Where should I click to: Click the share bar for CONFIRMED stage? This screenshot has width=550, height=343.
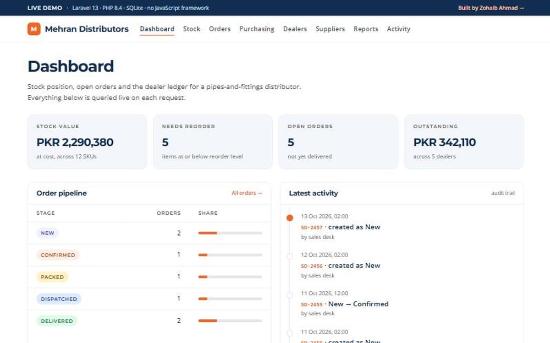pyautogui.click(x=230, y=255)
